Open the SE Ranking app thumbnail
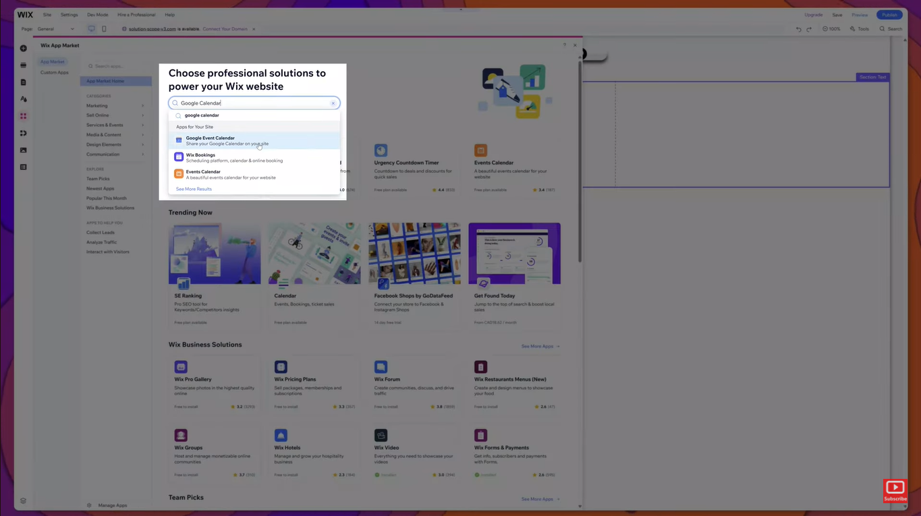The height and width of the screenshot is (516, 921). point(215,254)
